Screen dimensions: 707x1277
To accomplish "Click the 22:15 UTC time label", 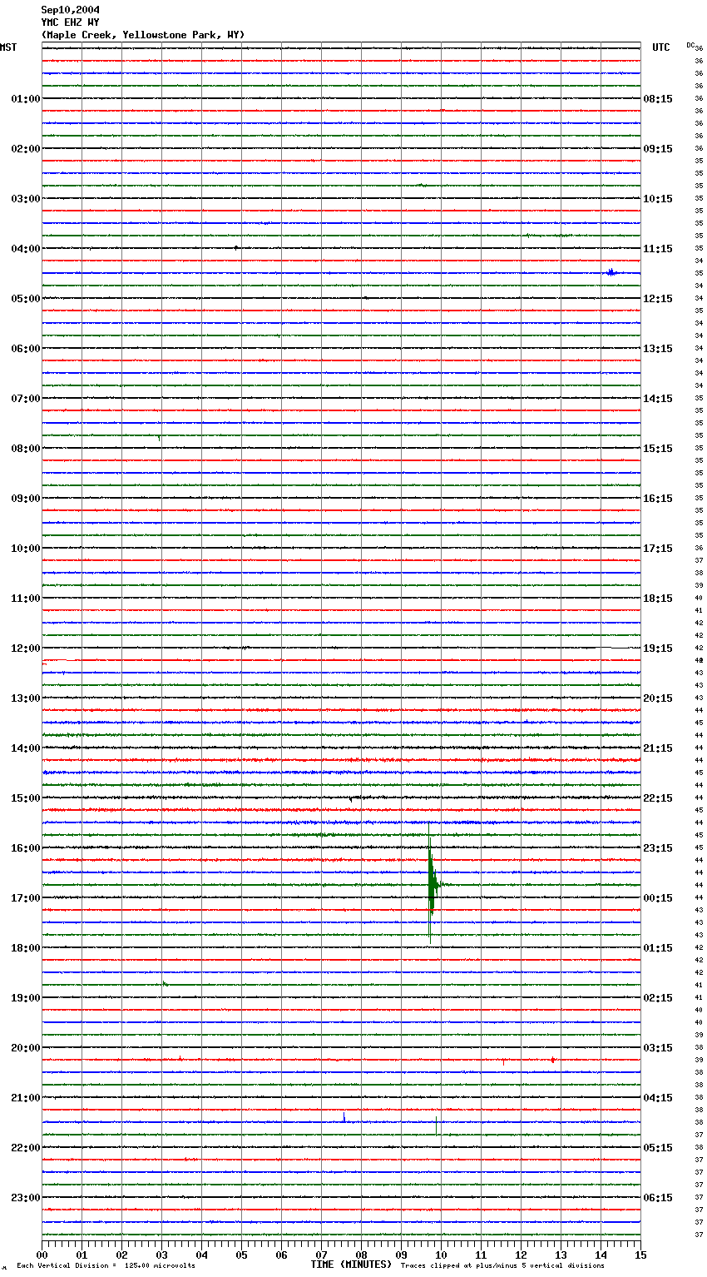I will [x=658, y=798].
